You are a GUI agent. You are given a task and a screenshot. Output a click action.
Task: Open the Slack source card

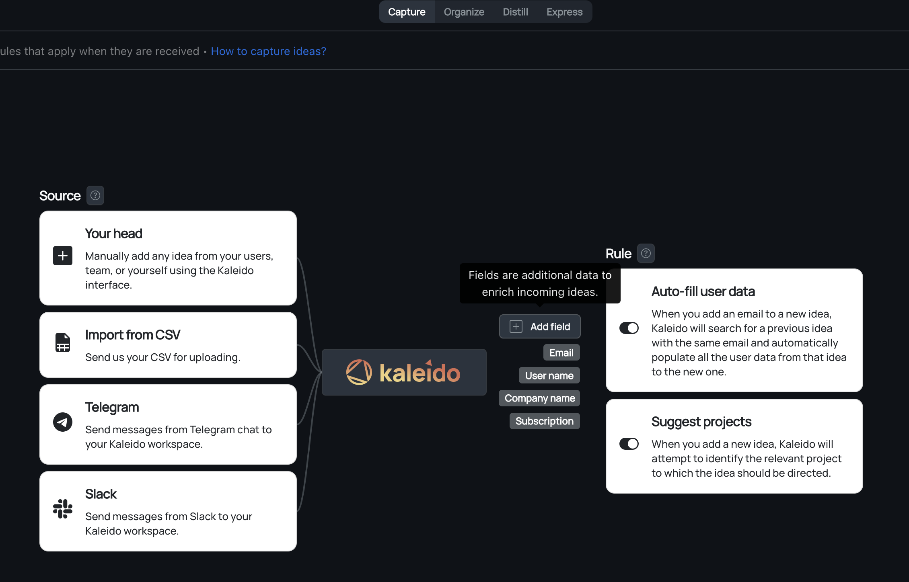click(168, 511)
